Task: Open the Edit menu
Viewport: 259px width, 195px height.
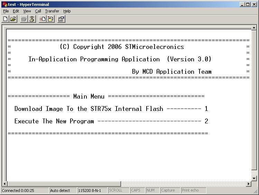Action: coord(16,11)
